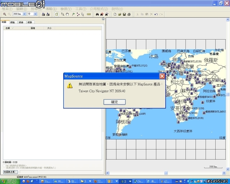
Task: Open the 中 detail level dropdown
Action: (35, 14)
